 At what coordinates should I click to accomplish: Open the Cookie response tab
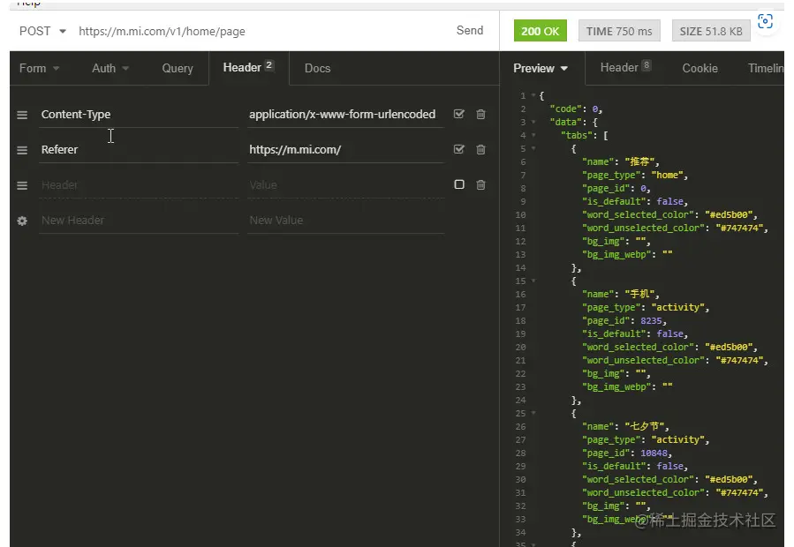(699, 68)
